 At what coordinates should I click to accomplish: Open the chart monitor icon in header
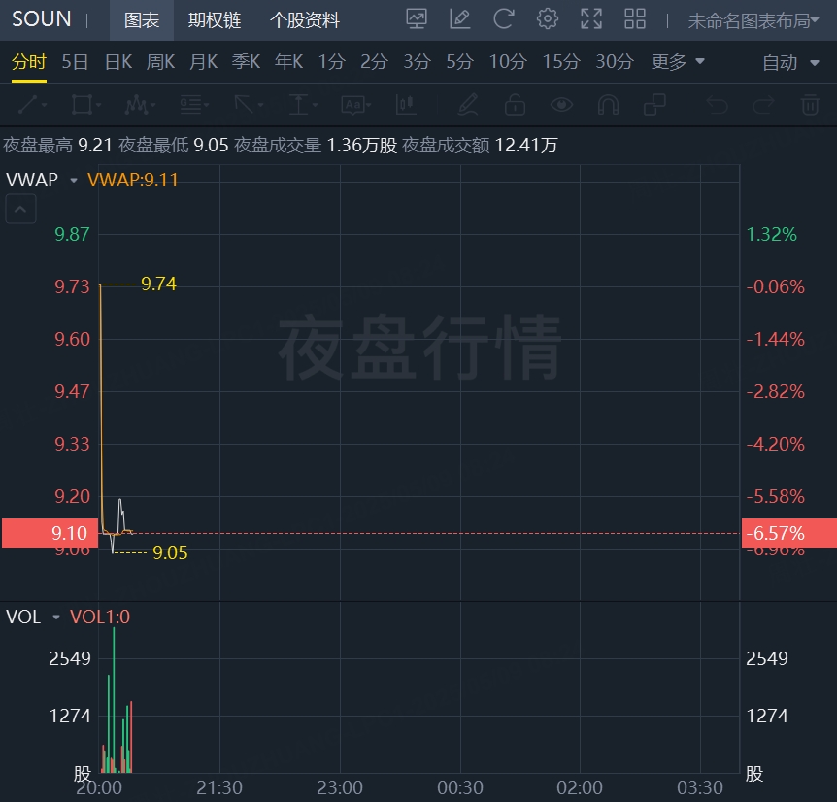(417, 19)
